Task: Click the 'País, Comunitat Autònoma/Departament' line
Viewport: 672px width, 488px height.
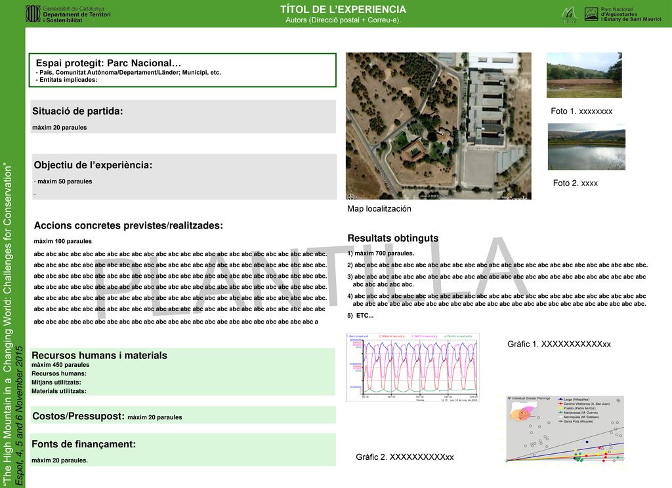Action: [128, 72]
